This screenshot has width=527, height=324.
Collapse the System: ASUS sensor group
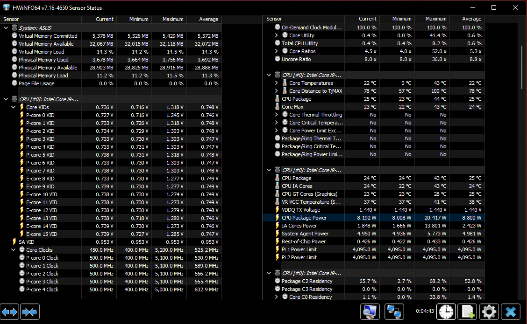(6, 28)
